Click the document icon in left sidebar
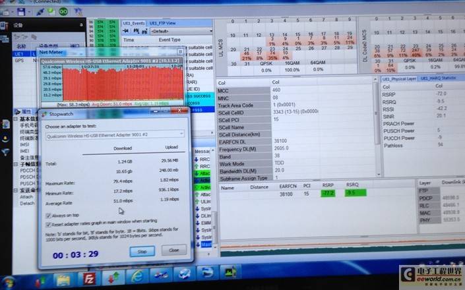 (x=6, y=125)
